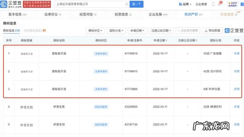This screenshot has height=137, width=244.
Task: Open the 应用 dropdown menu
Action: [185, 4]
